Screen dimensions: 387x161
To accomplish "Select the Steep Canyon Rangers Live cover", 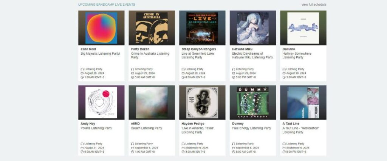I will 202,28.
